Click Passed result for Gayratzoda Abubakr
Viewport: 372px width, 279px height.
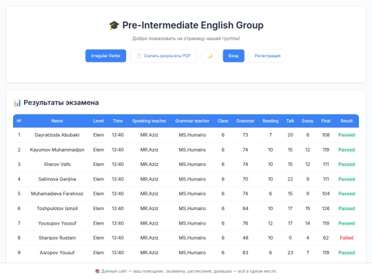pyautogui.click(x=347, y=135)
